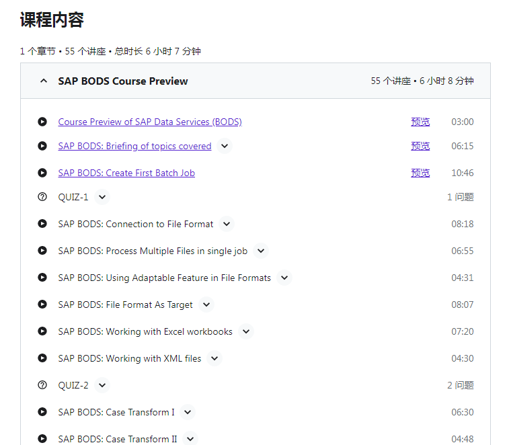The height and width of the screenshot is (445, 507).
Task: Click the 08:18 duration of Connection to File Format
Action: click(463, 224)
